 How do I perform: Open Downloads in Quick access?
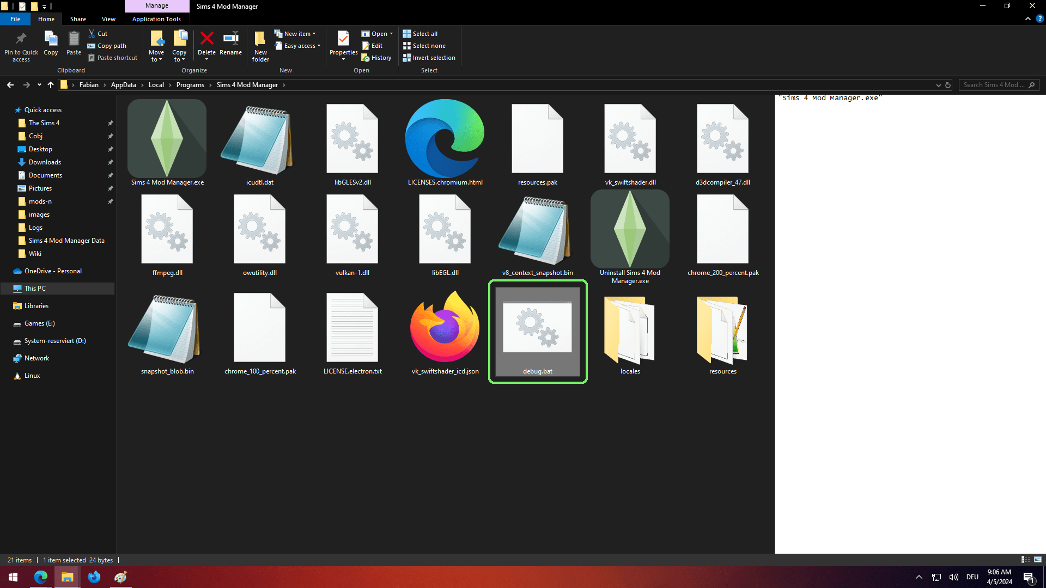45,162
